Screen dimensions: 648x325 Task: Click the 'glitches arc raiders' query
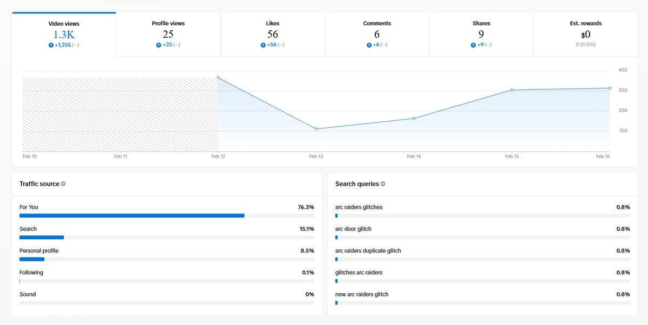[359, 273]
